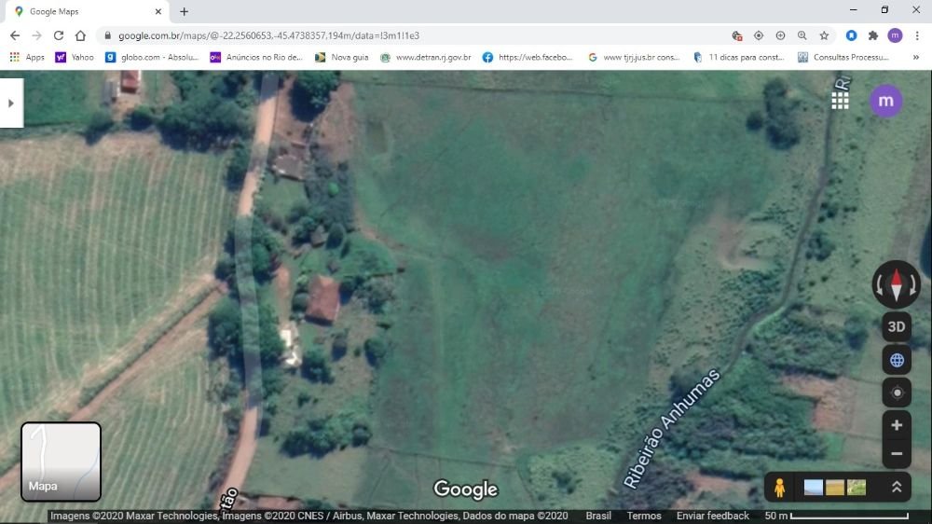Zoom in on the map

pyautogui.click(x=897, y=425)
